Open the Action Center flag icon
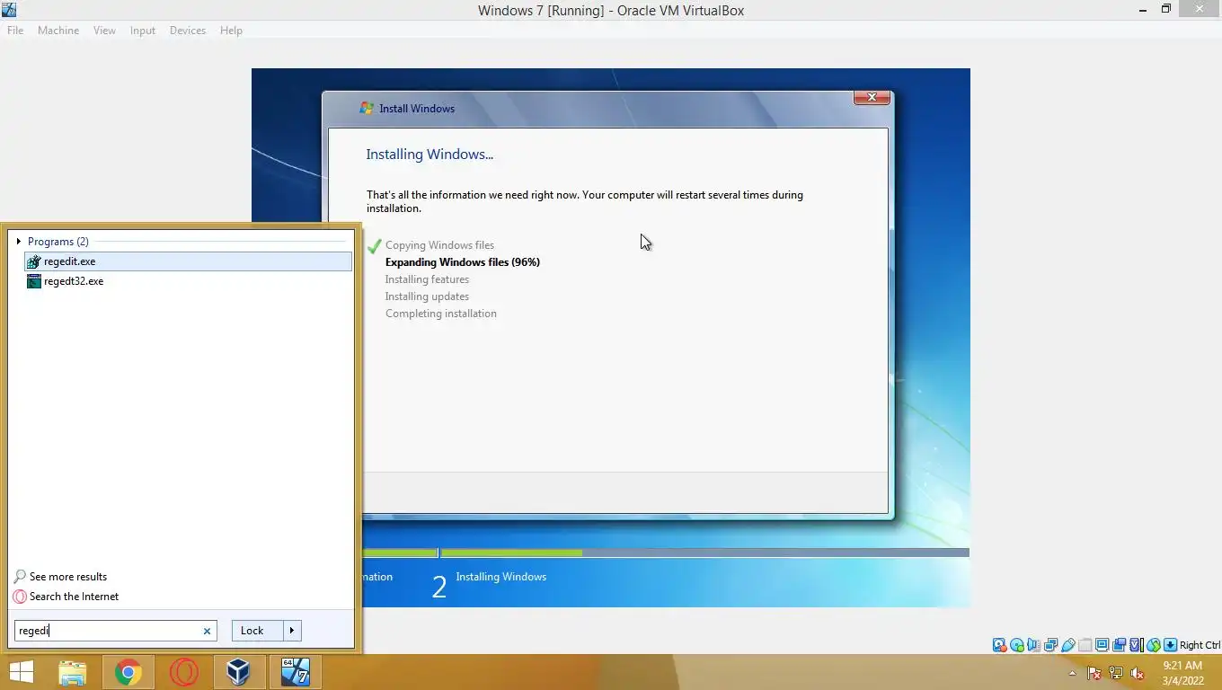The height and width of the screenshot is (690, 1222). [1094, 673]
